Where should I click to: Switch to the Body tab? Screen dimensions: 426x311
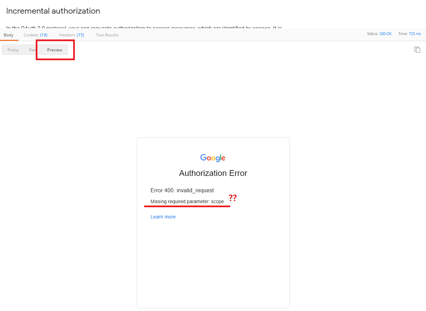9,35
